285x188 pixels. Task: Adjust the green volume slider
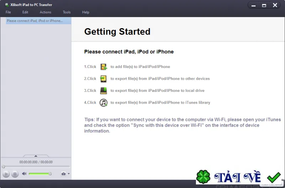(x=40, y=174)
